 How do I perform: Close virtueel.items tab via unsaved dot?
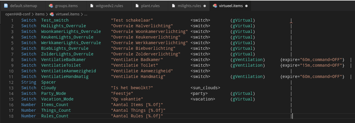247,6
